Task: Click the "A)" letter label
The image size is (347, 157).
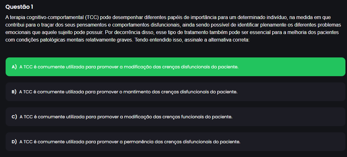Action: (14, 67)
